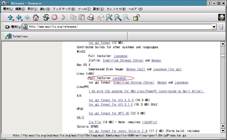Click the Find magnifier with sparkles icon
The image size is (227, 140).
coord(109,17)
